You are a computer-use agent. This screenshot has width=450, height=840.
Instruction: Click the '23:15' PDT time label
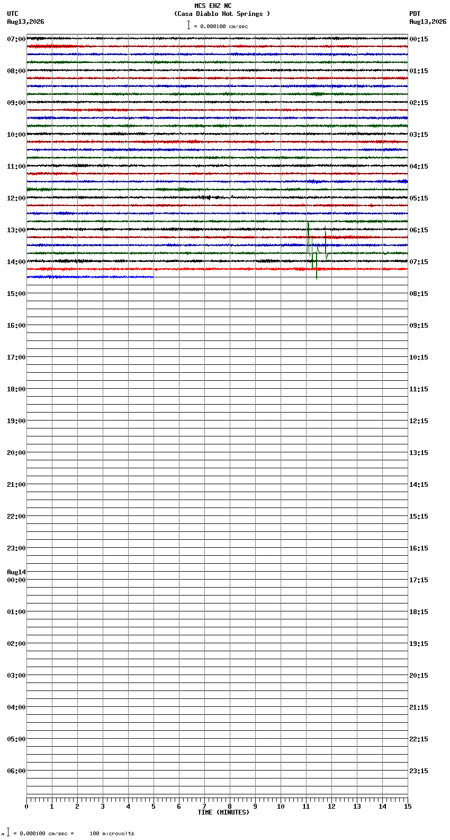pyautogui.click(x=419, y=771)
